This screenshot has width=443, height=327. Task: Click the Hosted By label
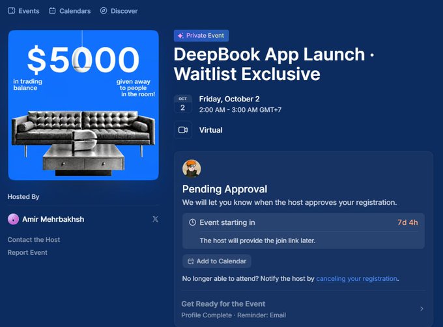tap(23, 197)
